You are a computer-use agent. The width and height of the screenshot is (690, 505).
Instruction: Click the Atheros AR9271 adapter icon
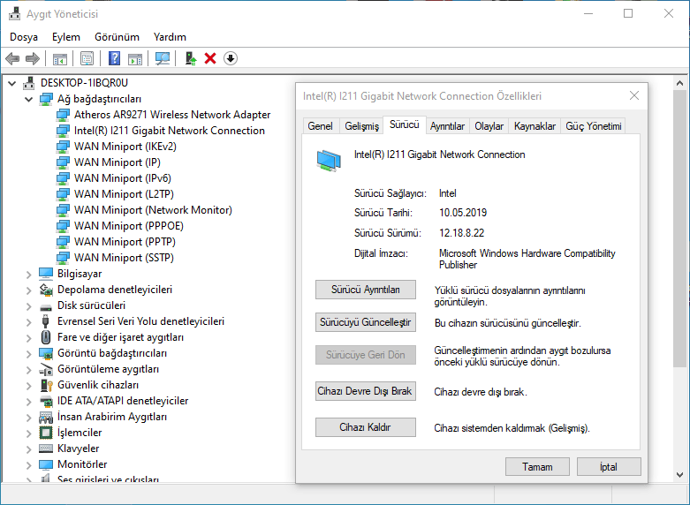pos(63,115)
